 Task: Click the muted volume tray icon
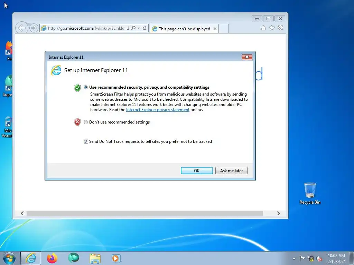point(319,258)
